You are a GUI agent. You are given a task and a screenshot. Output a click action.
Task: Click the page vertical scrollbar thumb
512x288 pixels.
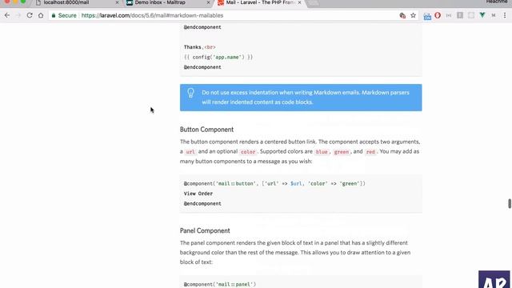pyautogui.click(x=510, y=203)
